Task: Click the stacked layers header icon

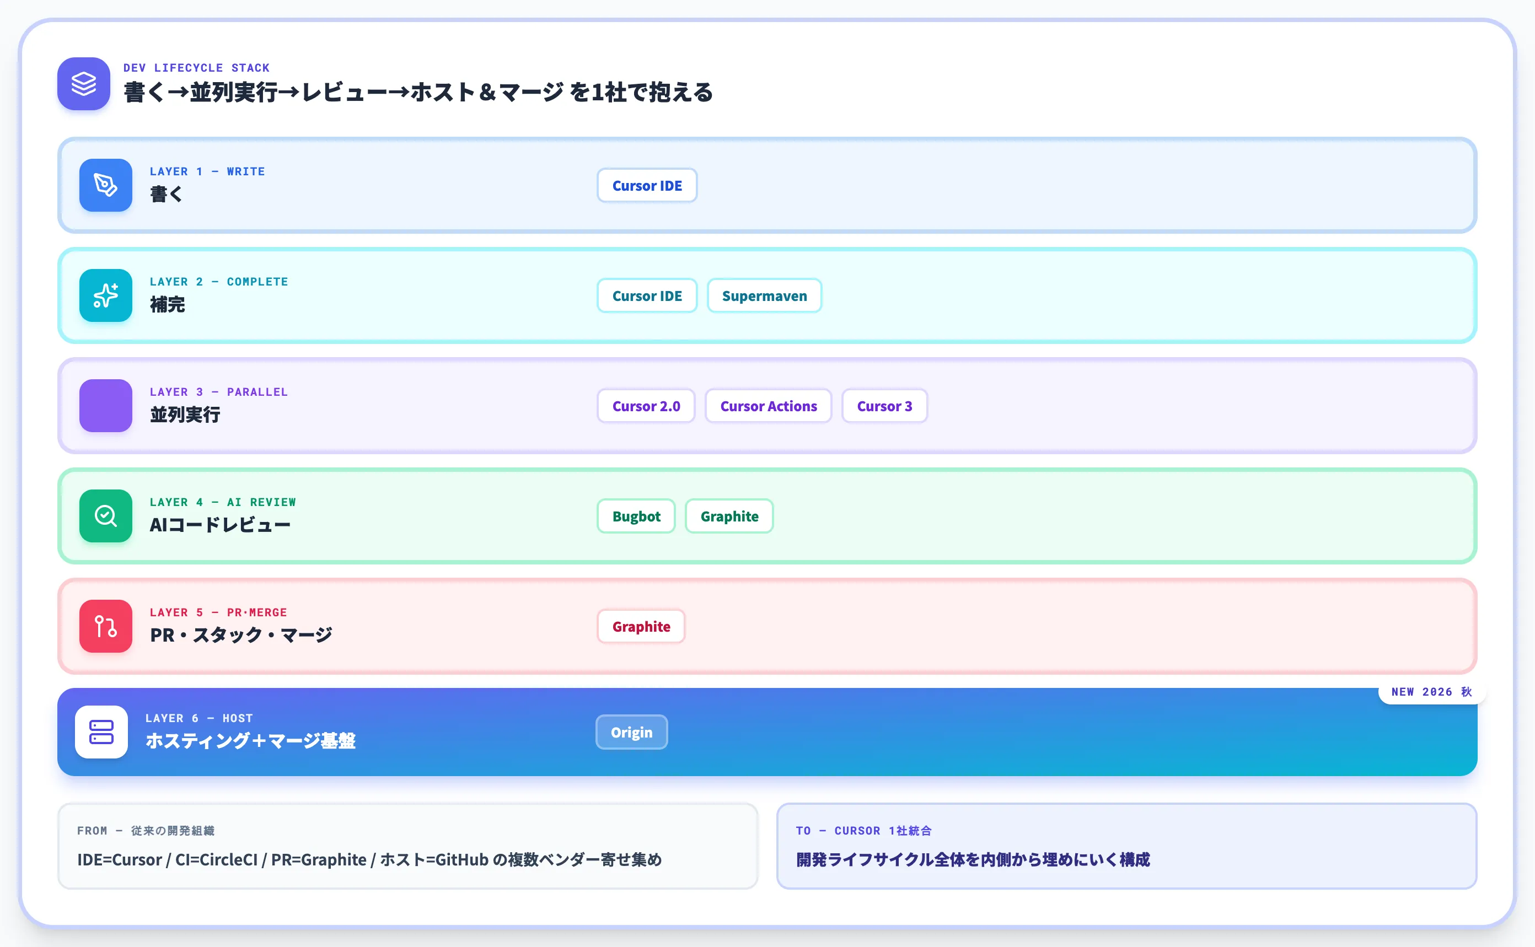Action: point(83,84)
